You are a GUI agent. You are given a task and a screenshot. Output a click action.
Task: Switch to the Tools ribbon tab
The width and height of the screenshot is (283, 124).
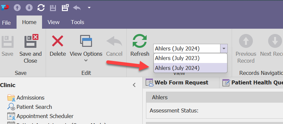coord(77,22)
